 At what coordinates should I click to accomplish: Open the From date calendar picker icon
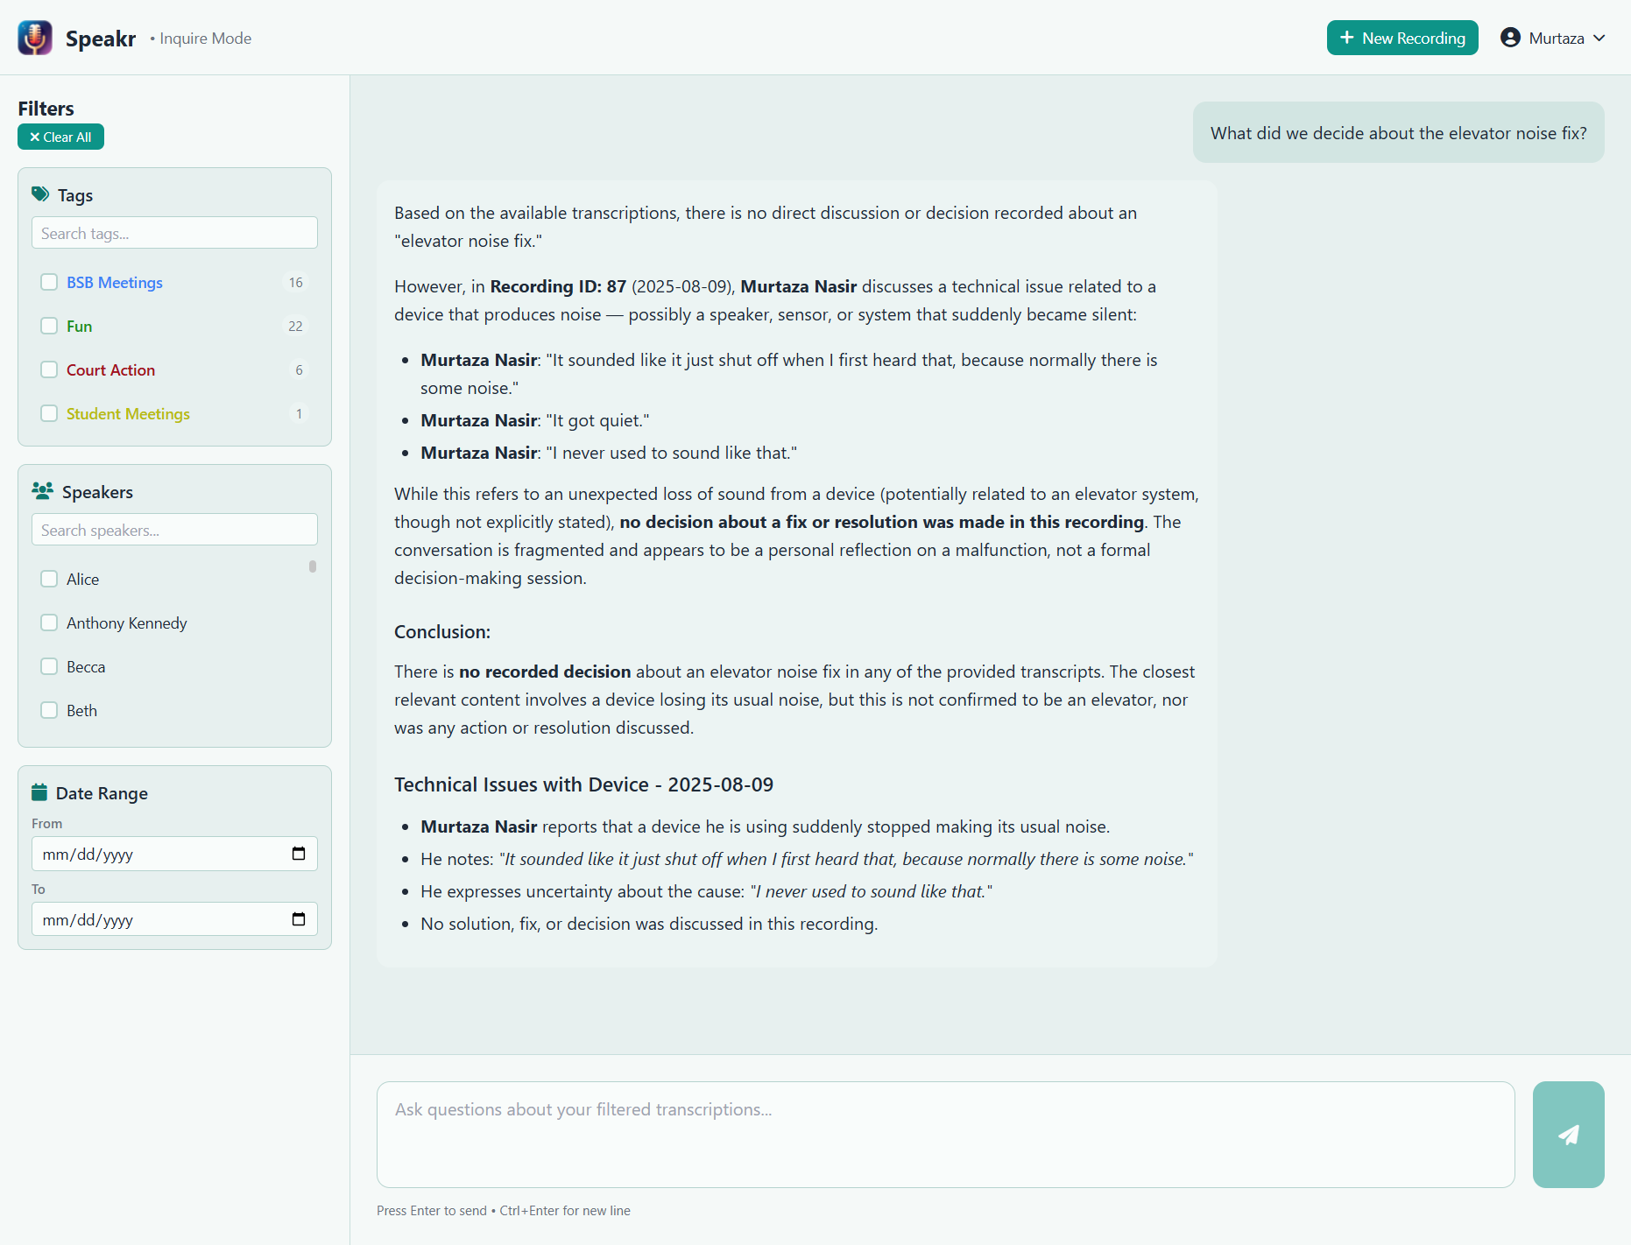click(299, 854)
